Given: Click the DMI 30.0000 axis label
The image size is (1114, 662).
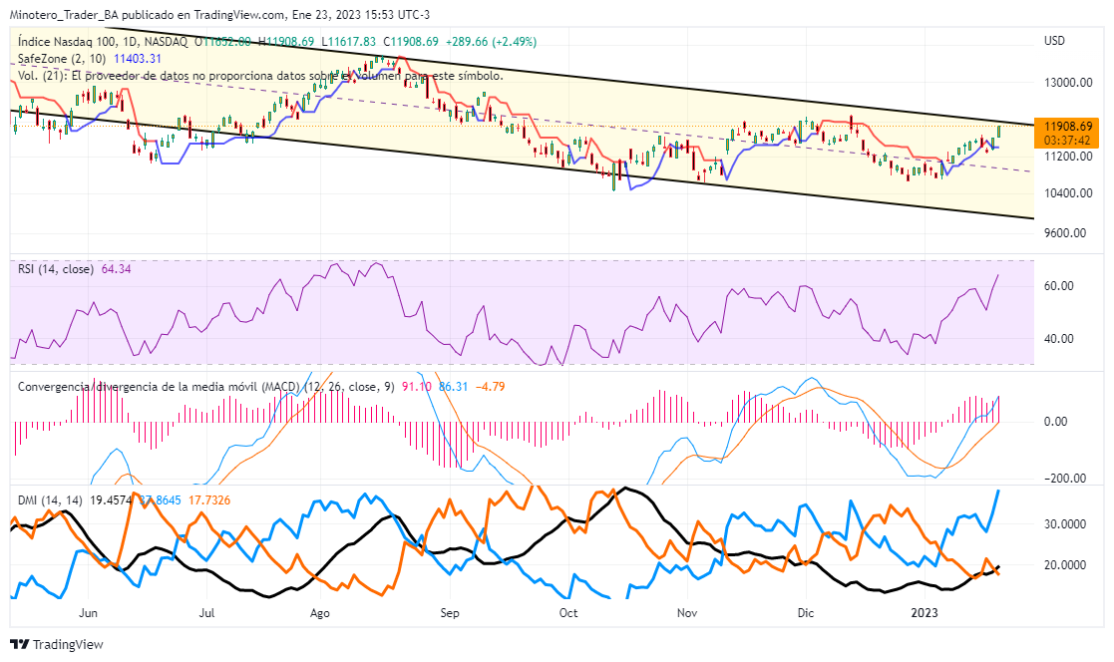Looking at the screenshot, I should [x=1063, y=524].
